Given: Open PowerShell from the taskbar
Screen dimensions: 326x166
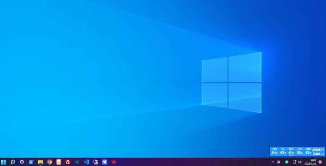Looking at the screenshot, I should coord(31,162).
